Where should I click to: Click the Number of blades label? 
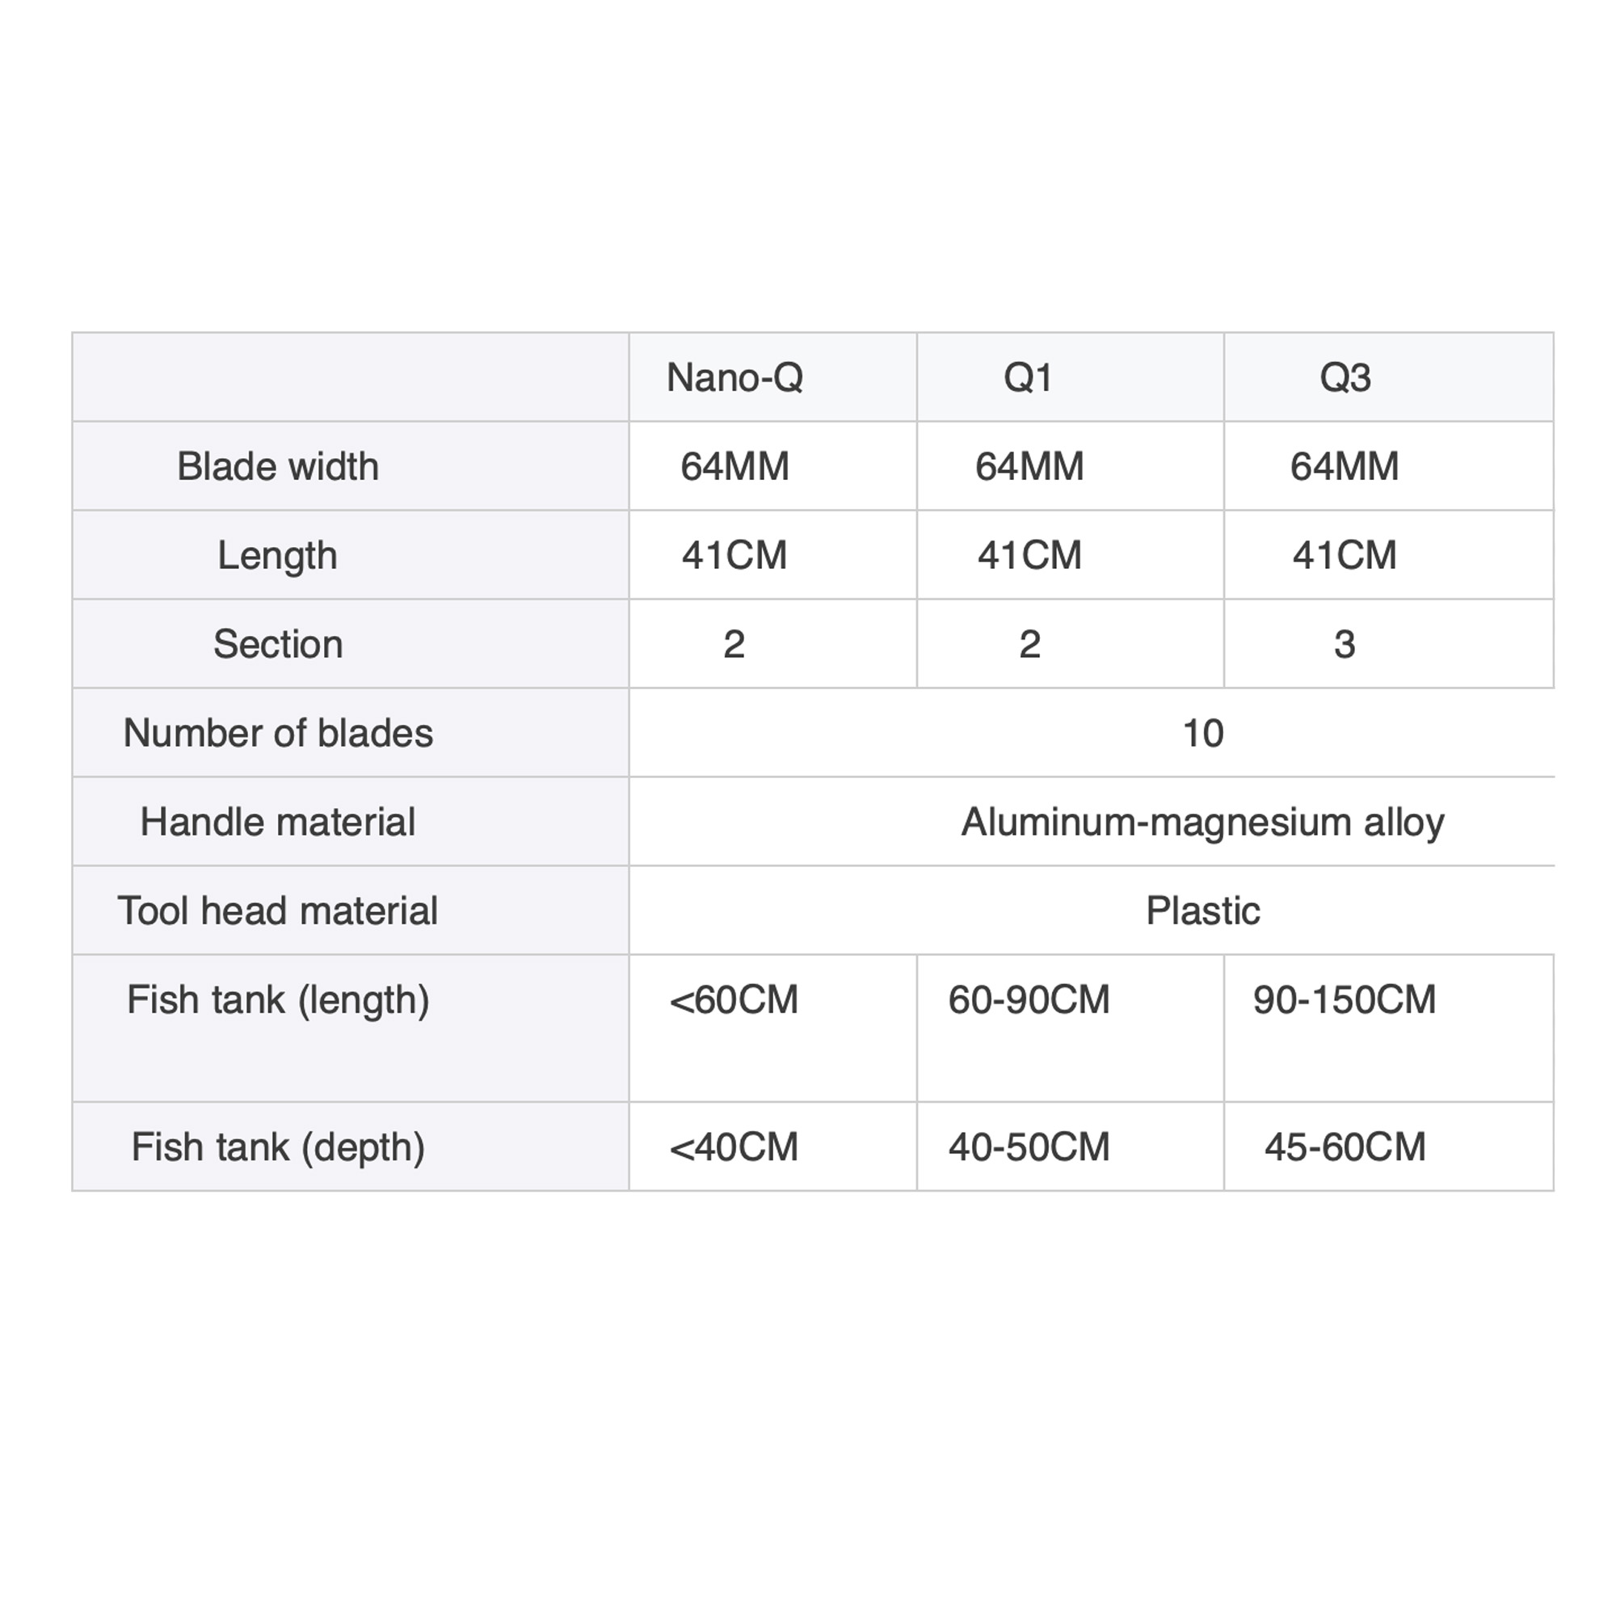[x=278, y=733]
